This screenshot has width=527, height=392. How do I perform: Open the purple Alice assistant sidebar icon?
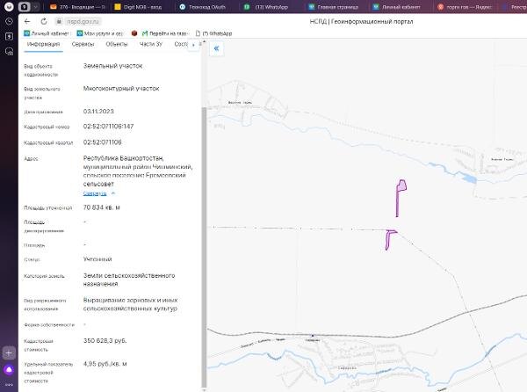9,370
